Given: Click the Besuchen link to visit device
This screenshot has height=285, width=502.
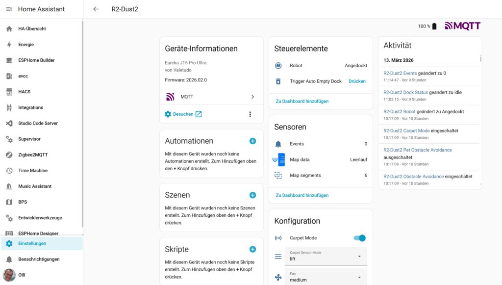Looking at the screenshot, I should click(183, 114).
